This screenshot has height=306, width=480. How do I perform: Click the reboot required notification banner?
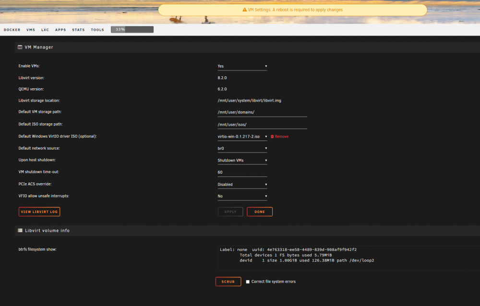292,10
